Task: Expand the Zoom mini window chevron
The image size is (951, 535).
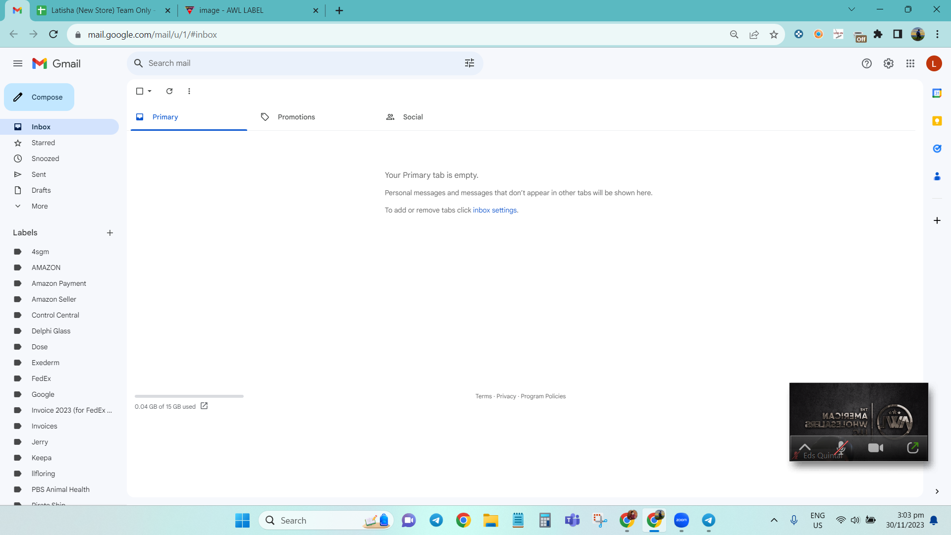Action: click(x=805, y=447)
